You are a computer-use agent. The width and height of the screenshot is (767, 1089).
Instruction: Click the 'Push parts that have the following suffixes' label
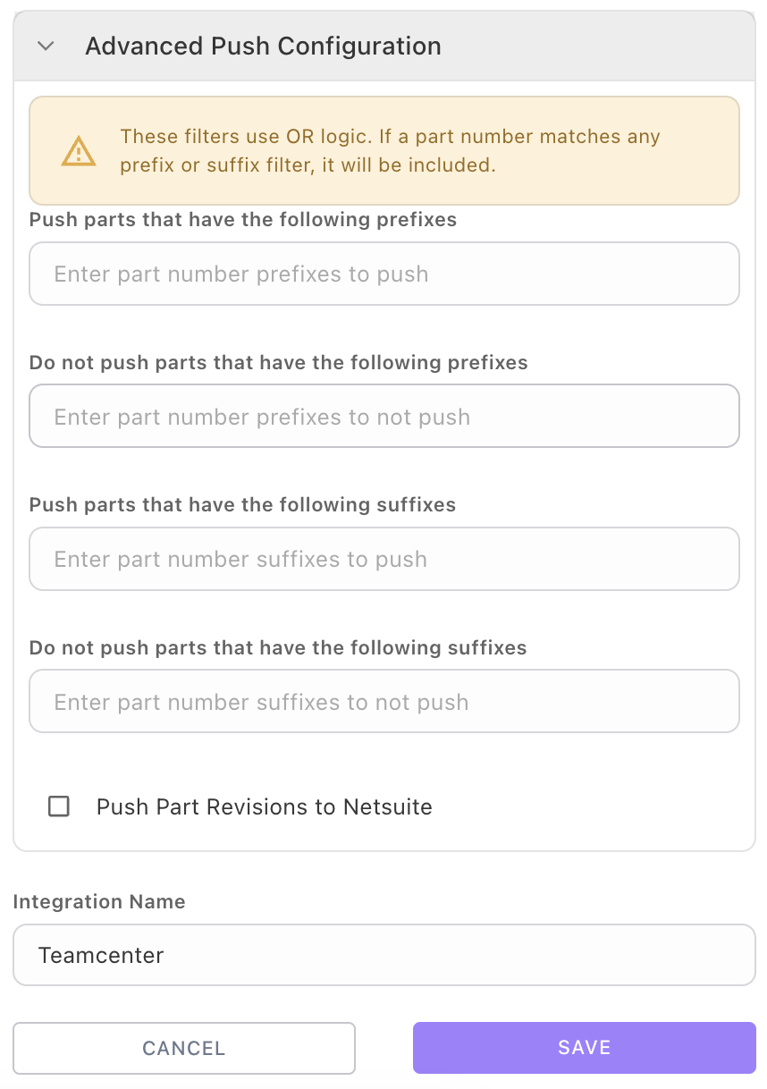point(242,505)
